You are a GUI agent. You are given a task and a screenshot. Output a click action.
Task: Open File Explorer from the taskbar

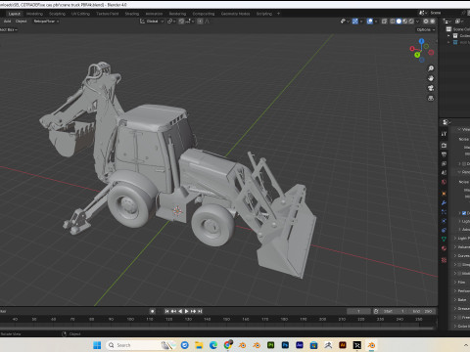(x=199, y=345)
